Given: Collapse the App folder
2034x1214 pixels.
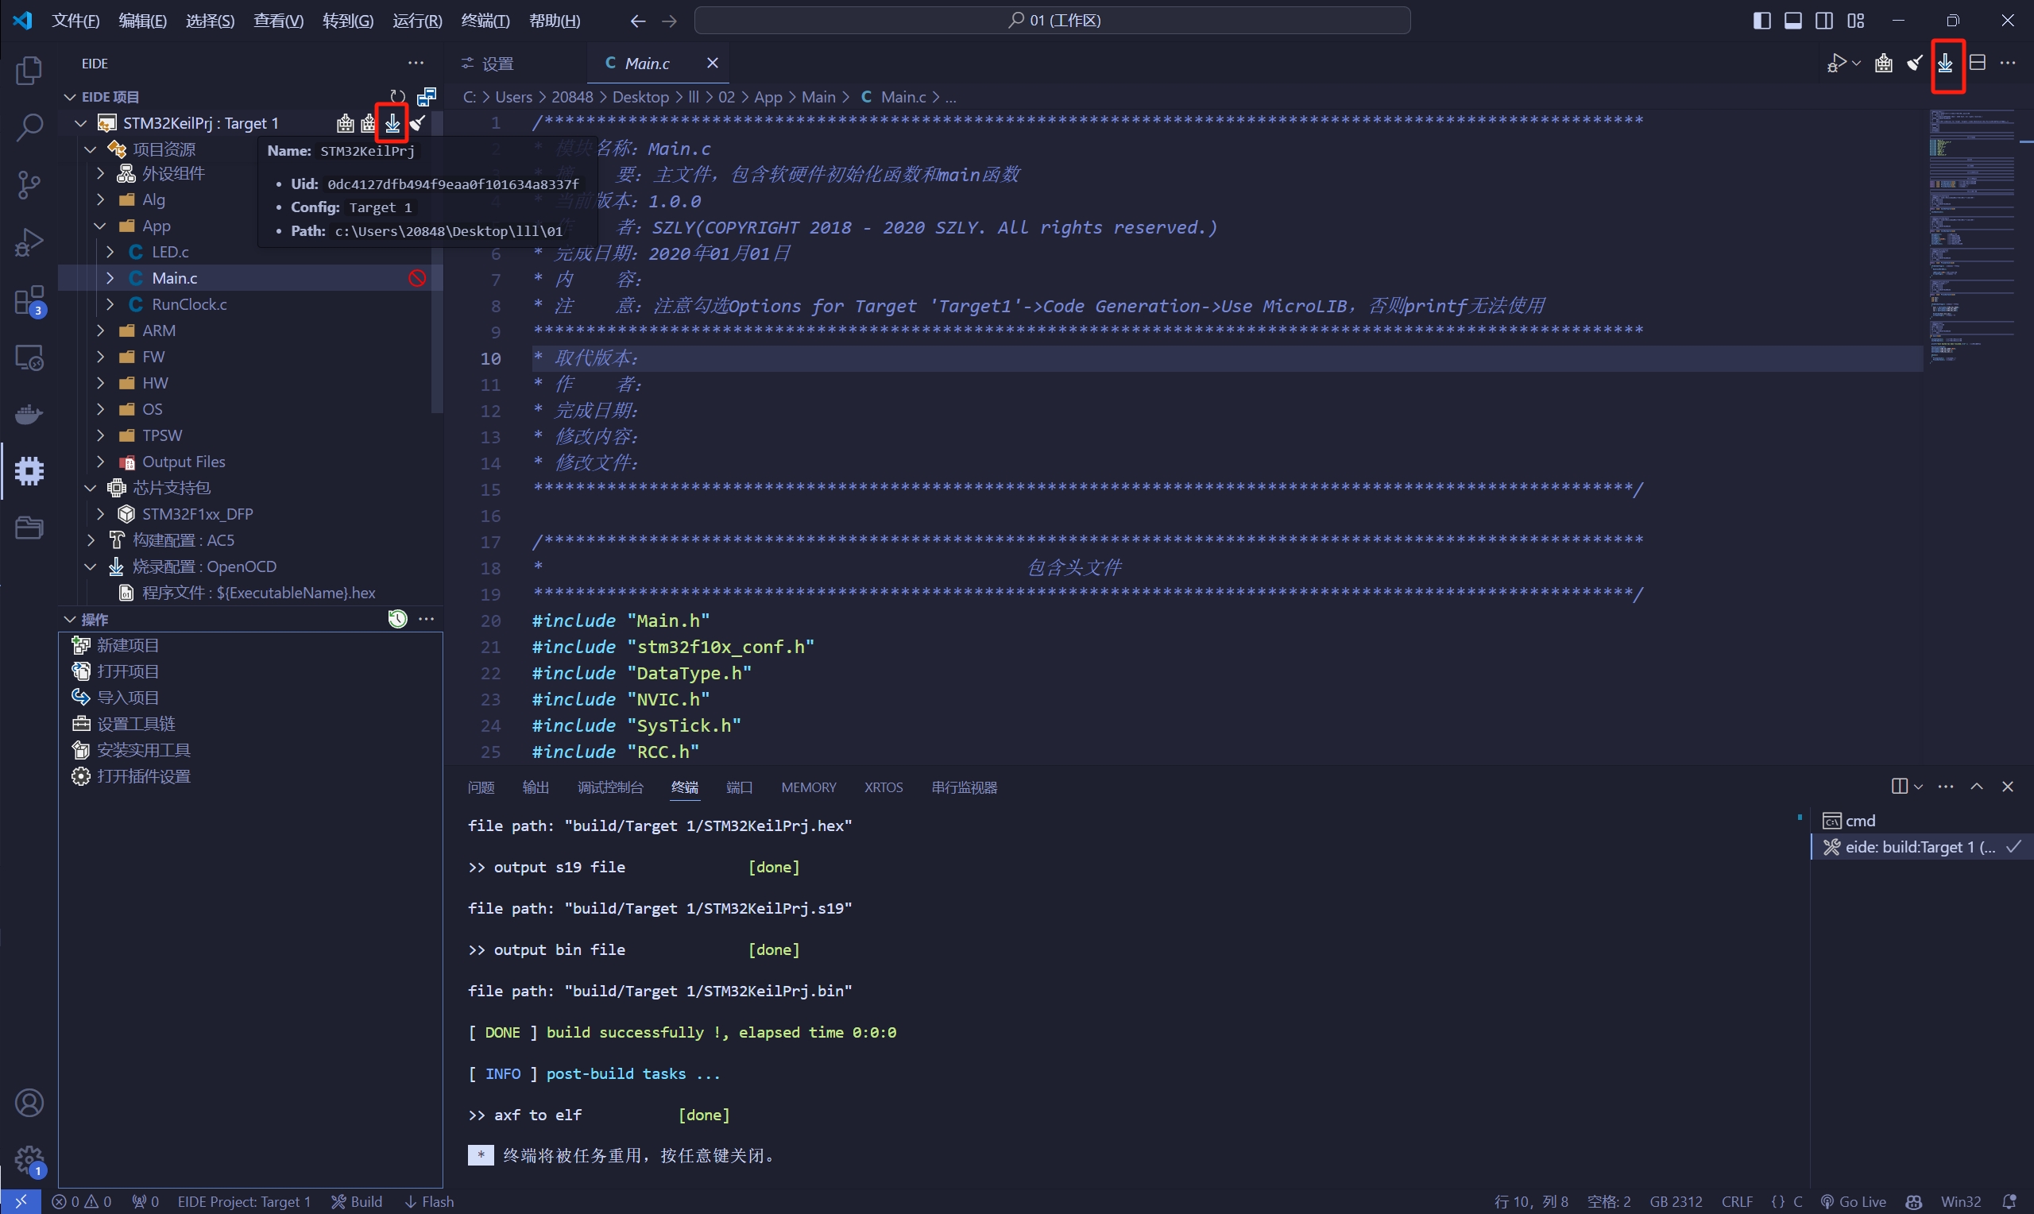Looking at the screenshot, I should click(x=101, y=226).
